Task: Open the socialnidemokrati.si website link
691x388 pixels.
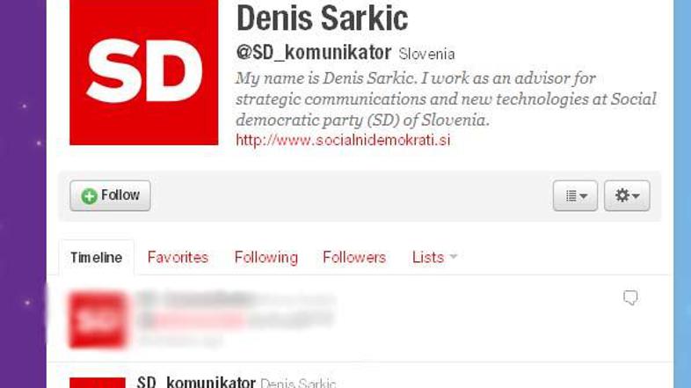Action: tap(343, 140)
